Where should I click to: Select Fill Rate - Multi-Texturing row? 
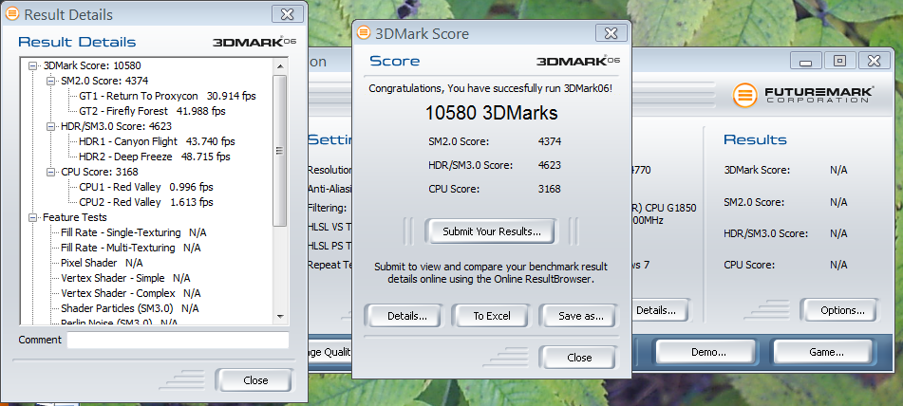pos(131,248)
